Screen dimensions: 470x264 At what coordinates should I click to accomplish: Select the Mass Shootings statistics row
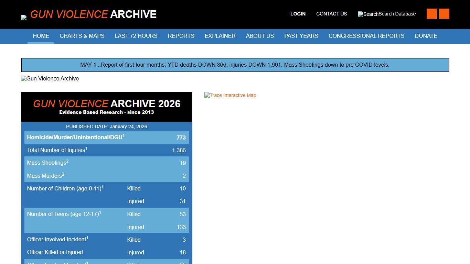[107, 163]
